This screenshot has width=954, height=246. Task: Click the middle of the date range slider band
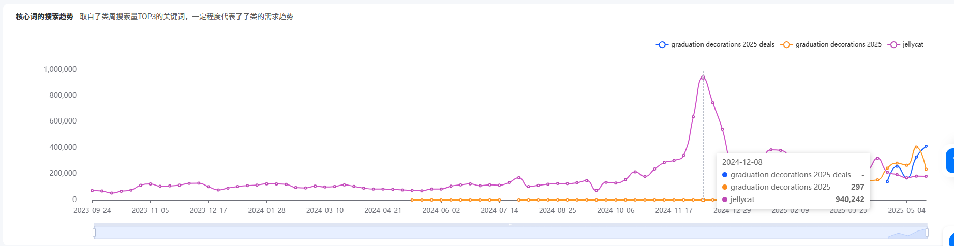point(511,233)
